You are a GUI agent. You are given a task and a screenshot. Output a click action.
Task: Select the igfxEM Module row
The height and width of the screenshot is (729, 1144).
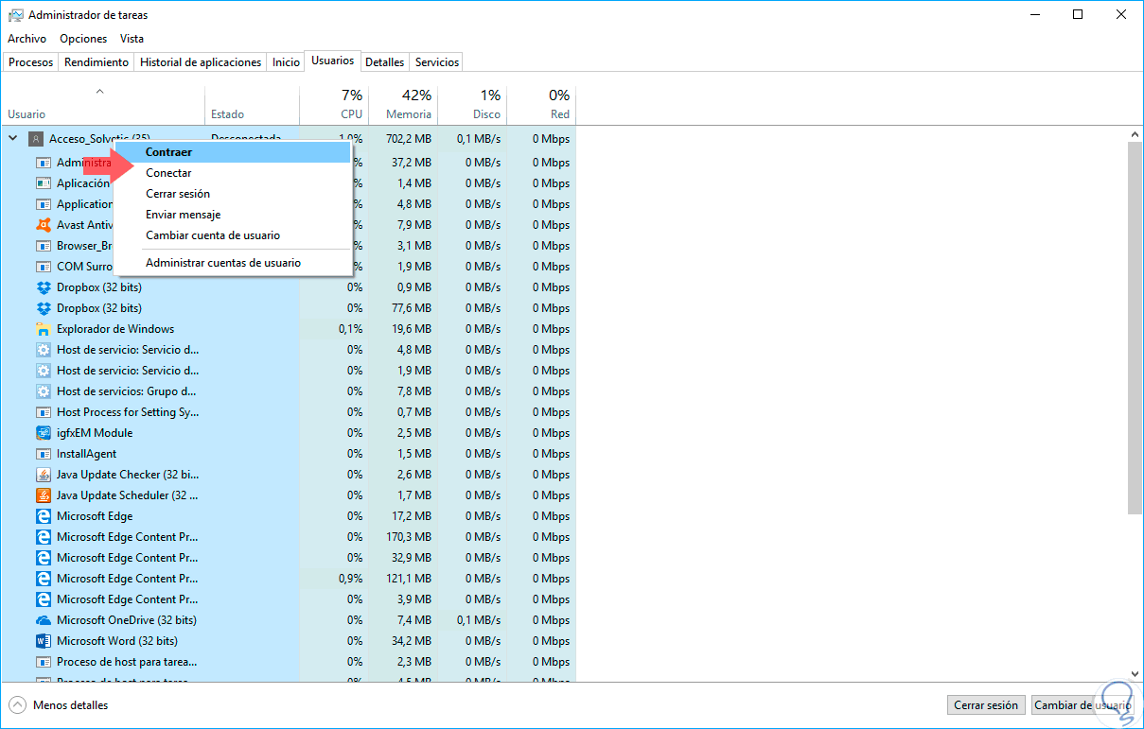[x=288, y=433]
